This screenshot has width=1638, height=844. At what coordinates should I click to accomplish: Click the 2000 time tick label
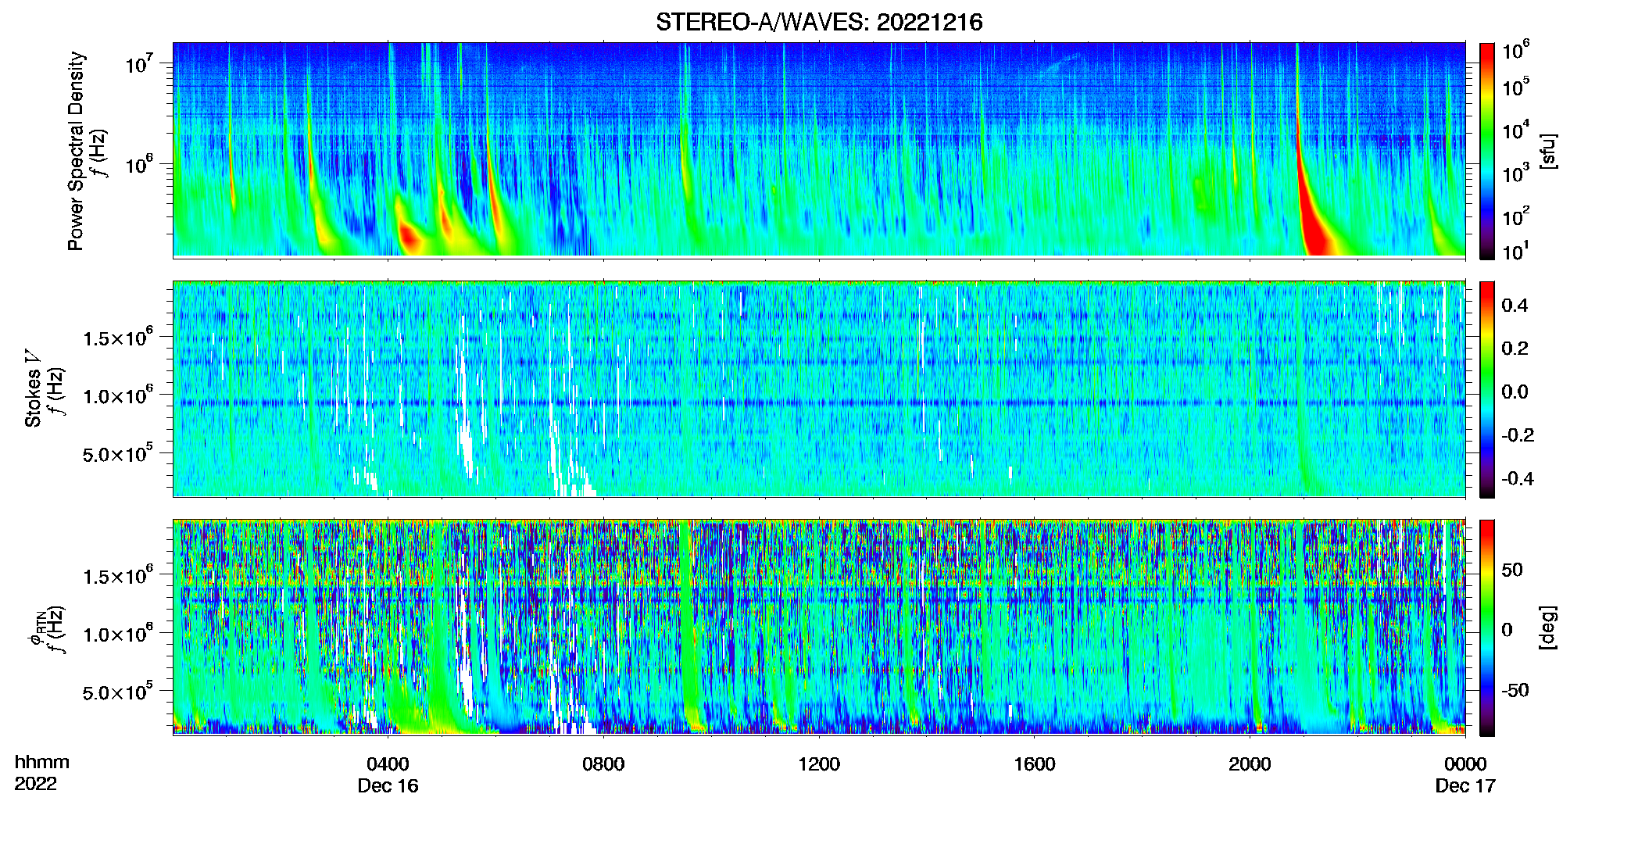click(x=1250, y=764)
